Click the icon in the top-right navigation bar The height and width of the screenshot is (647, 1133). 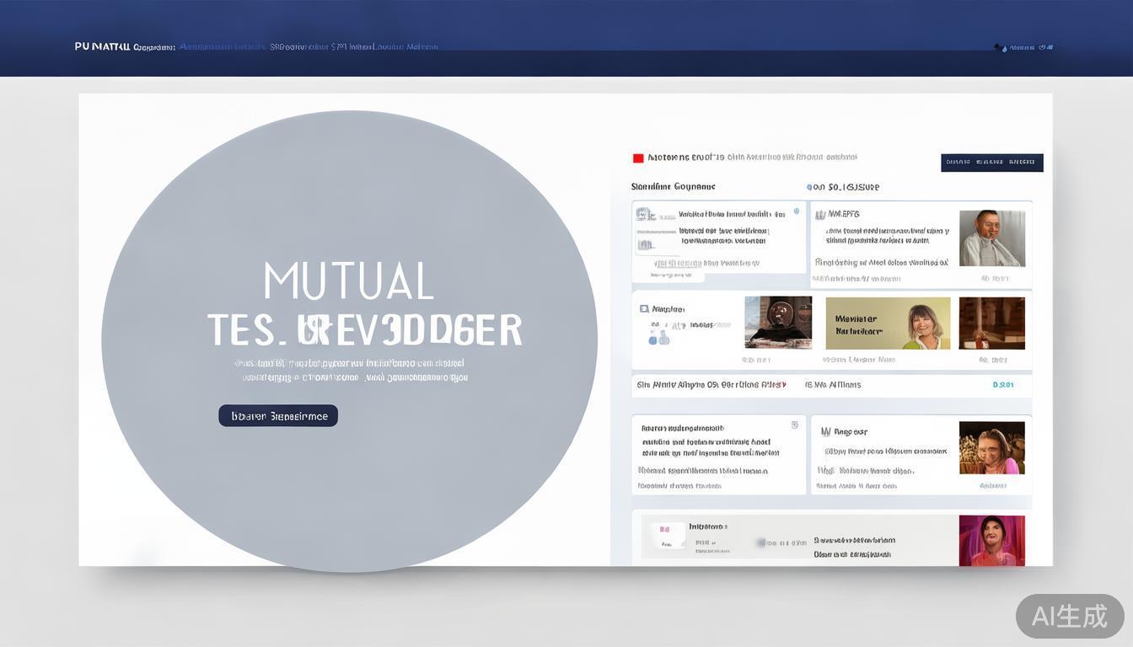coord(999,47)
